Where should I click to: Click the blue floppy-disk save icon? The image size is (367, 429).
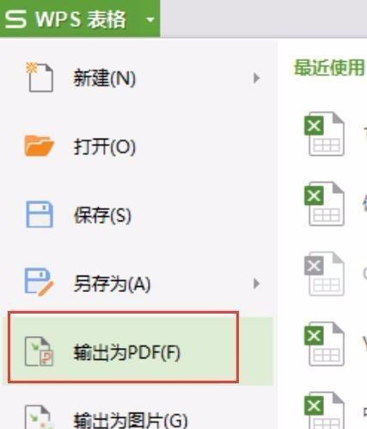pyautogui.click(x=40, y=214)
